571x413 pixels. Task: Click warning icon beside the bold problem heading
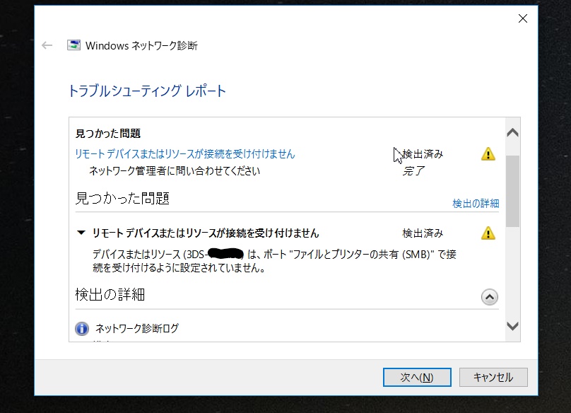pos(488,233)
